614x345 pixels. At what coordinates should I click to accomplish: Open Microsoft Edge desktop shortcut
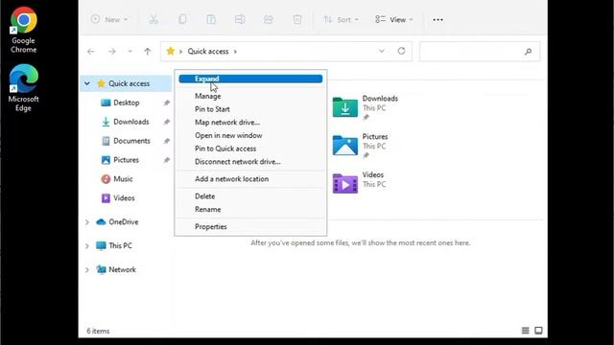(23, 88)
